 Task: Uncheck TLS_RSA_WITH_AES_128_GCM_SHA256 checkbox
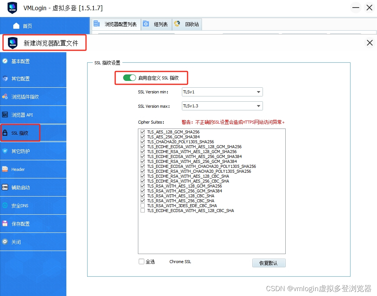pos(142,186)
